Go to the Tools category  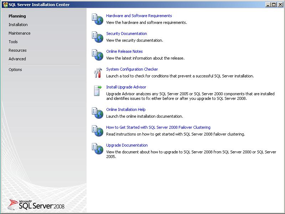[13, 42]
